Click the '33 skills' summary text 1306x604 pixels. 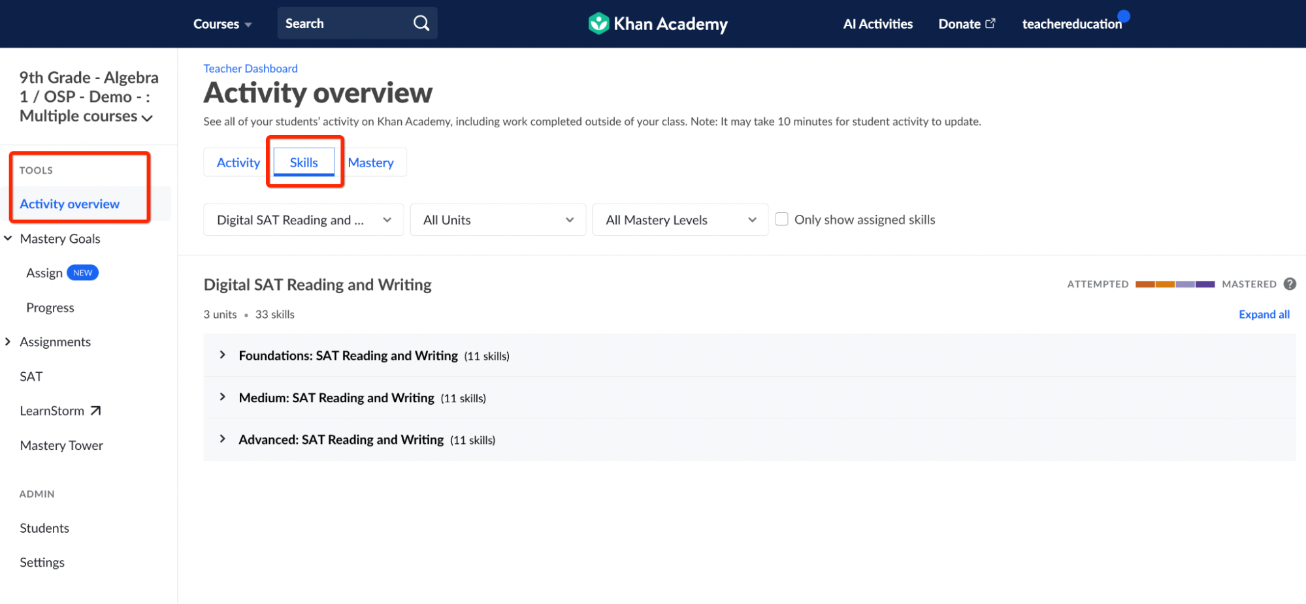click(275, 314)
